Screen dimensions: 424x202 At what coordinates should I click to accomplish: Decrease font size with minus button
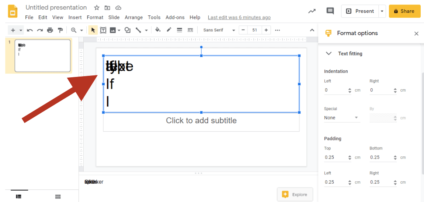(243, 30)
